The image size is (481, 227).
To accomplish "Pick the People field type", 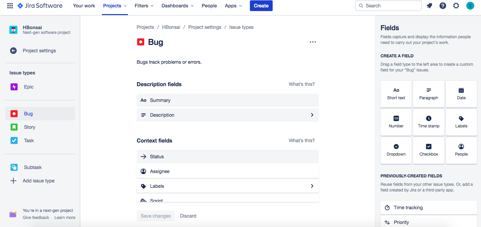I will (461, 150).
